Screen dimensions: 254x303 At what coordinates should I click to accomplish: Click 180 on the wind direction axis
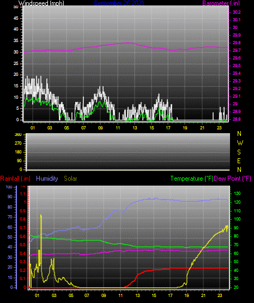(x=18, y=152)
